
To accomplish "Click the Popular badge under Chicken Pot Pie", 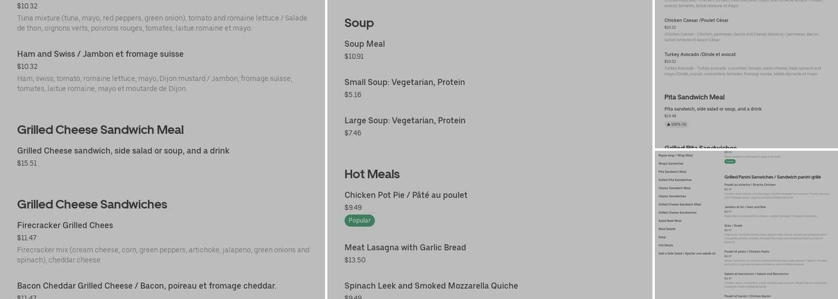I will (359, 221).
